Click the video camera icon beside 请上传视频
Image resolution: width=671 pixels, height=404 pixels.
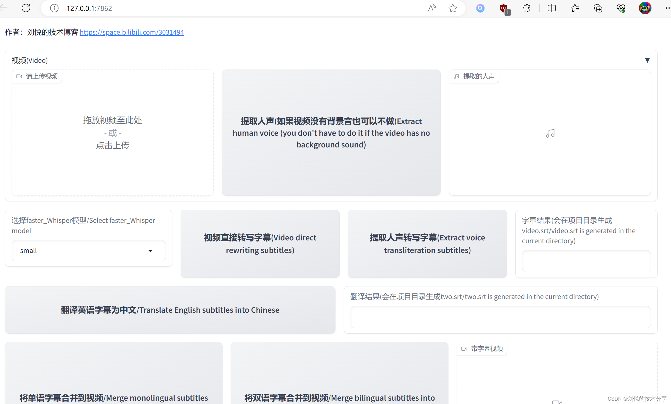19,76
